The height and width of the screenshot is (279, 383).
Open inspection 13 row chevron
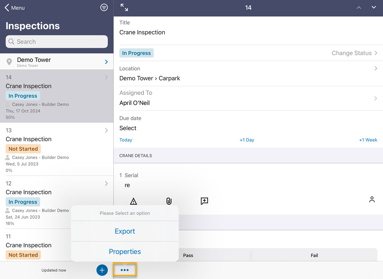coord(106,130)
